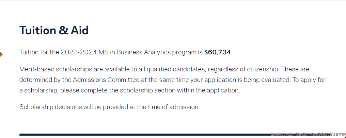The width and height of the screenshot is (346, 138).
Task: Click the Tuition & Aid heading
Action: pyautogui.click(x=54, y=30)
